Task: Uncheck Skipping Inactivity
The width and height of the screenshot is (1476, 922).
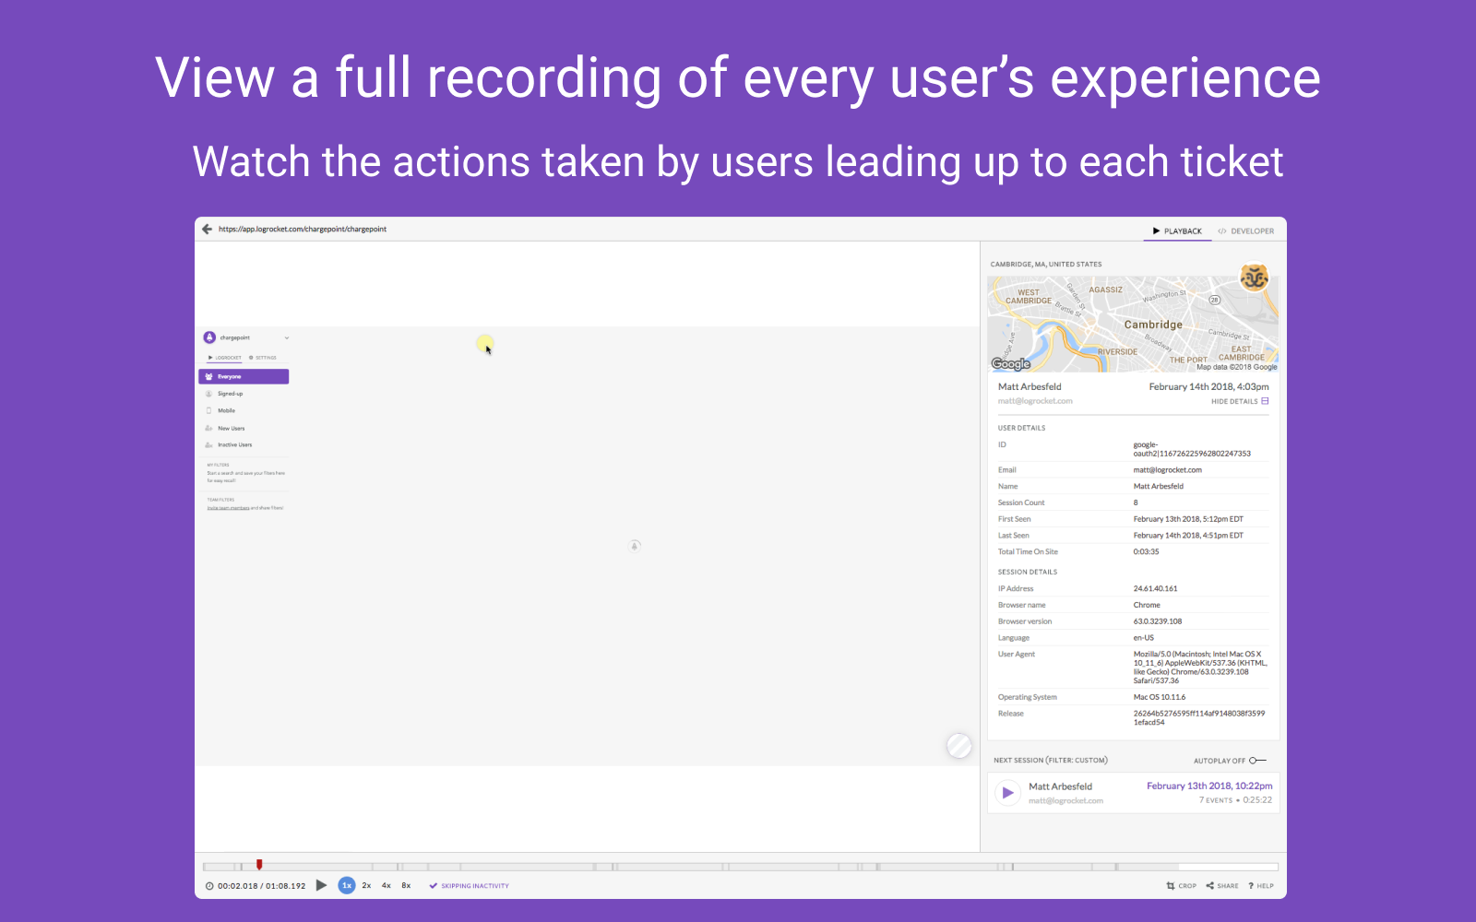Action: [x=434, y=886]
